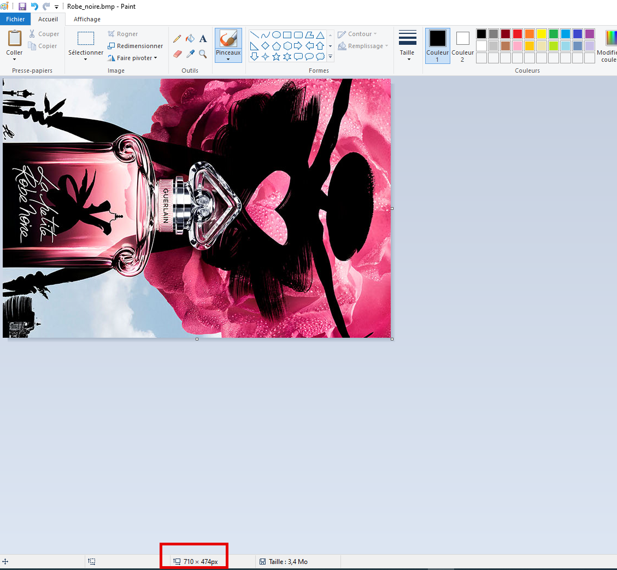Click the Save icon in title bar
Image resolution: width=617 pixels, height=570 pixels.
pos(22,7)
